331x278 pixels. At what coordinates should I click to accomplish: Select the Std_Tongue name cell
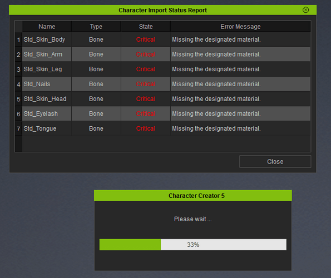[47, 128]
